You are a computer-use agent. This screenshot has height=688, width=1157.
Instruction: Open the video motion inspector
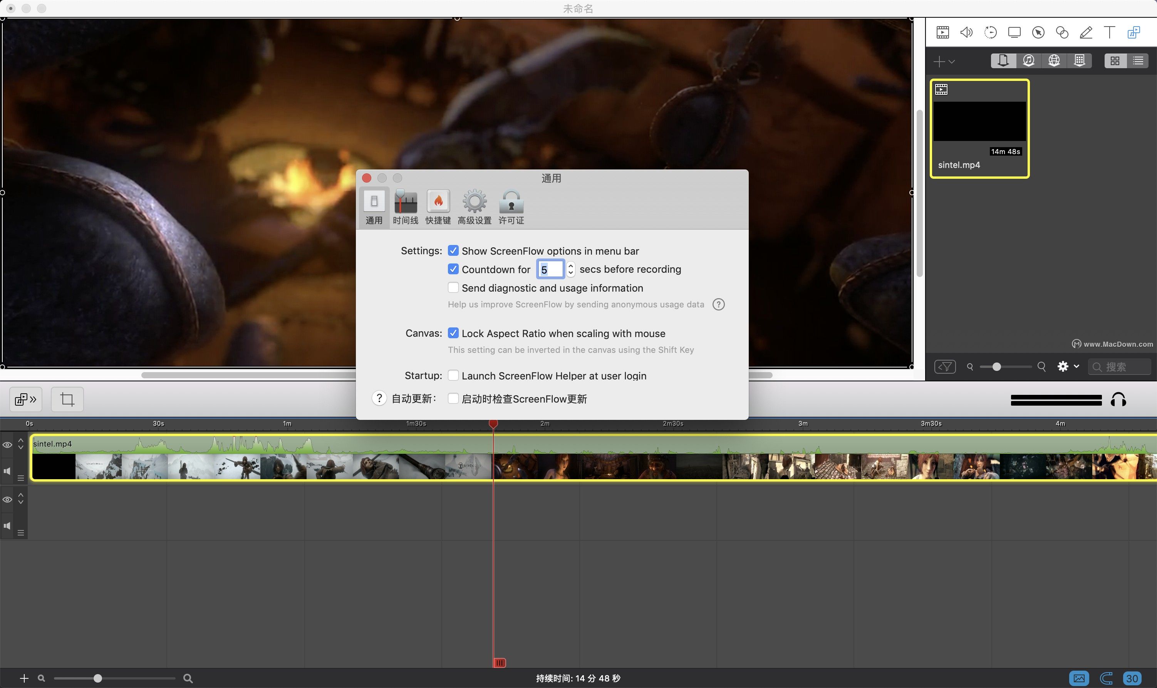pyautogui.click(x=990, y=32)
